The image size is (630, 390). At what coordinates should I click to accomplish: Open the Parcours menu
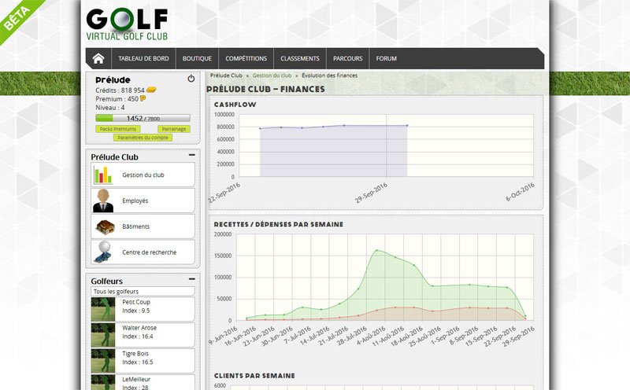point(347,59)
